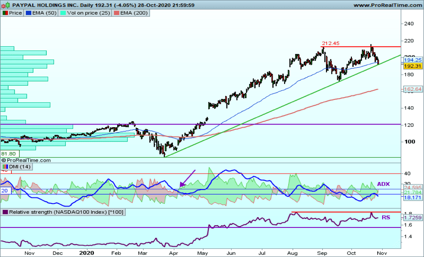Click the Vol on price (25) legend
This screenshot has height=257, width=424.
pyautogui.click(x=89, y=13)
